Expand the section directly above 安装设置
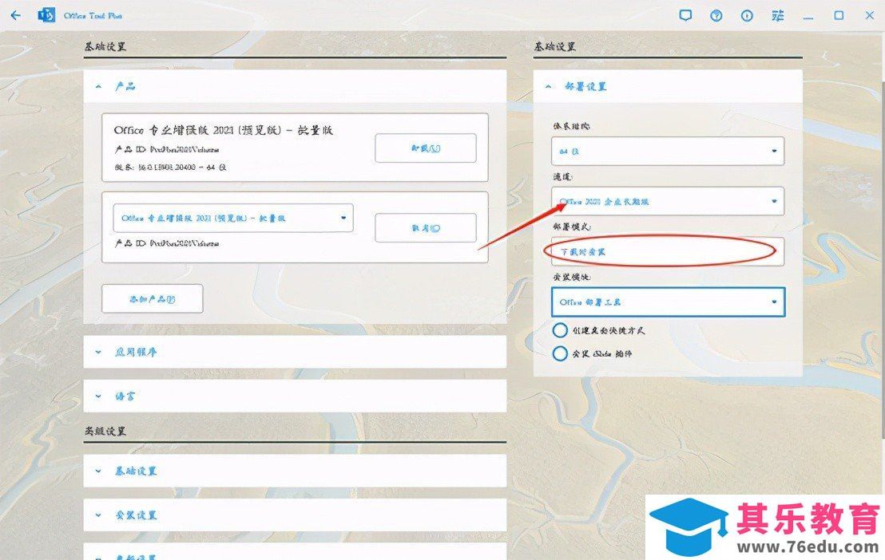The width and height of the screenshot is (885, 560). point(295,471)
